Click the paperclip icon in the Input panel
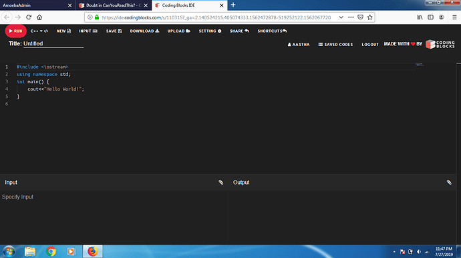461x258 pixels. tap(220, 182)
